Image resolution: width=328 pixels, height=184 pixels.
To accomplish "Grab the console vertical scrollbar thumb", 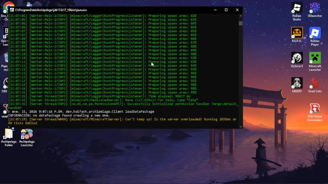I will click(241, 23).
